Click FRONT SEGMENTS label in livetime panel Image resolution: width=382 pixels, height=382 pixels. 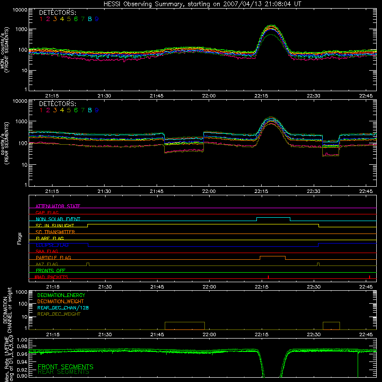[x=65, y=367]
